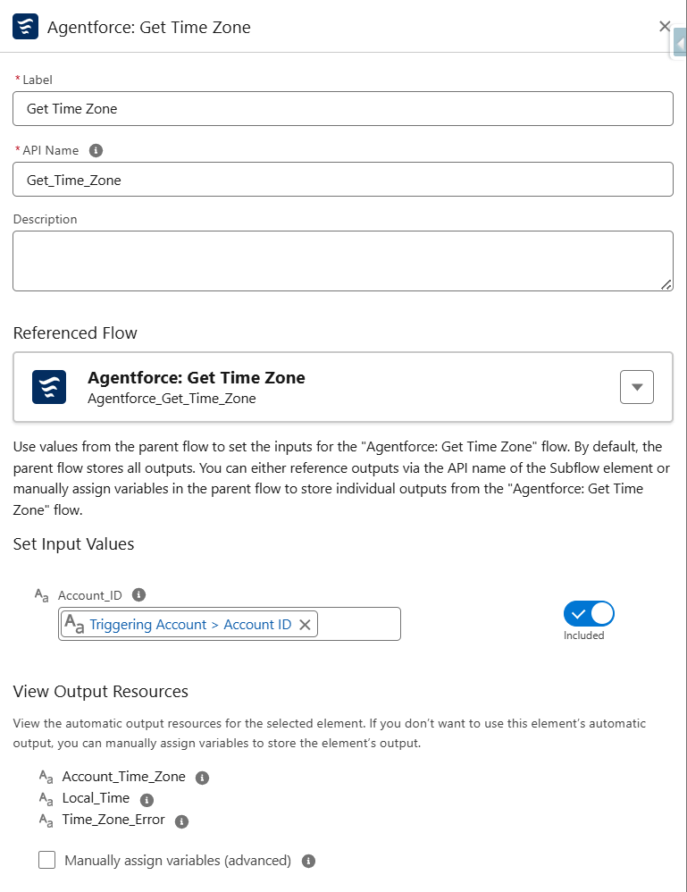Click the Time_Zone_Error info icon
Screen dimensions: 687x892
tap(182, 821)
